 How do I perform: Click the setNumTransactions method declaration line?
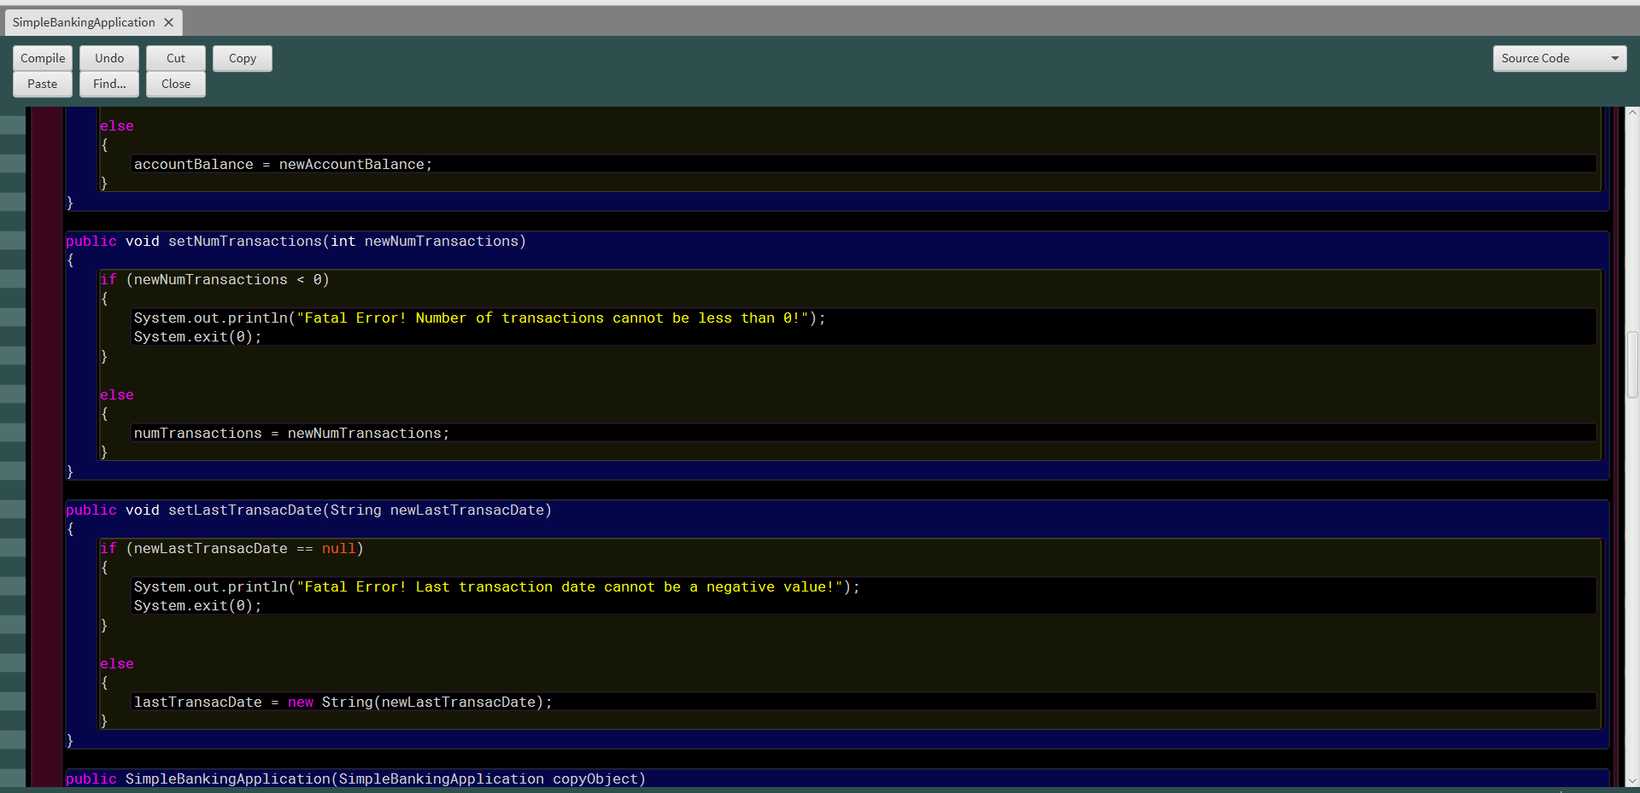point(295,241)
